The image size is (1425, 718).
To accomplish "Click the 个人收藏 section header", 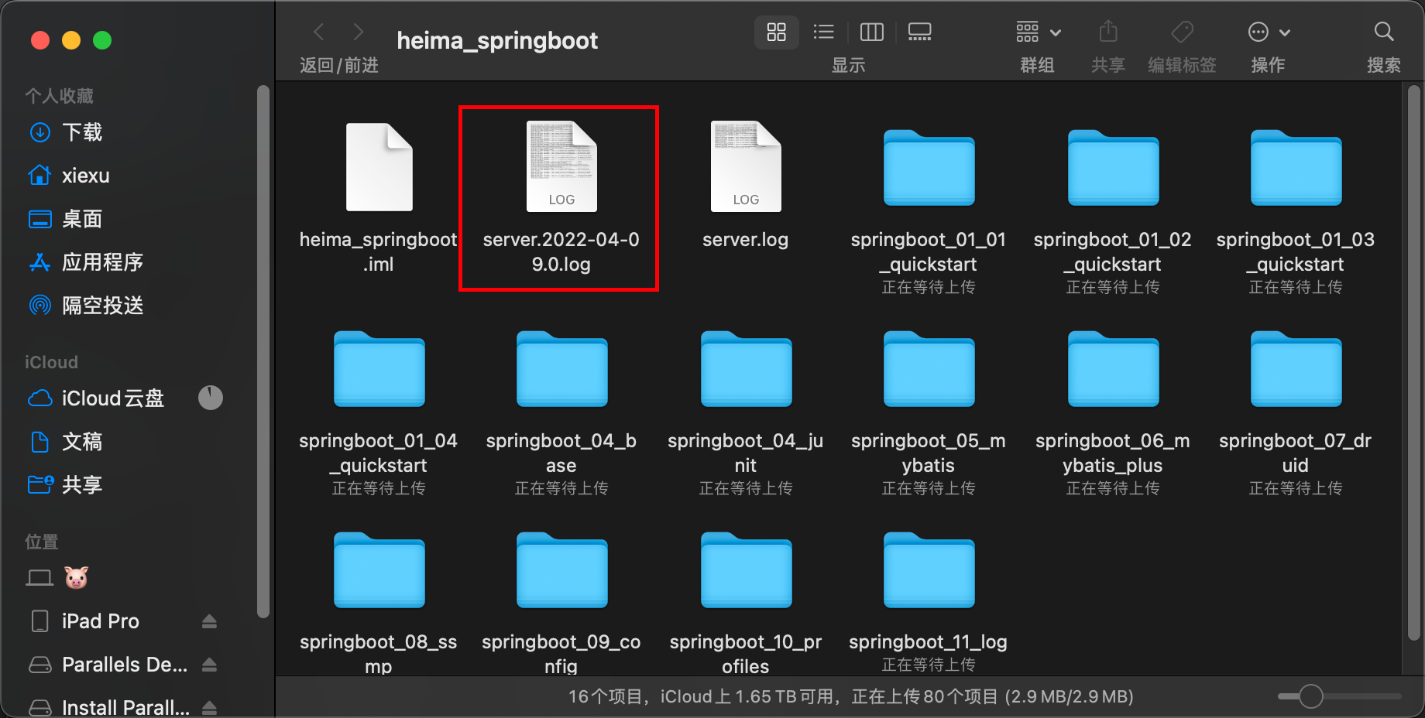I will [x=59, y=96].
